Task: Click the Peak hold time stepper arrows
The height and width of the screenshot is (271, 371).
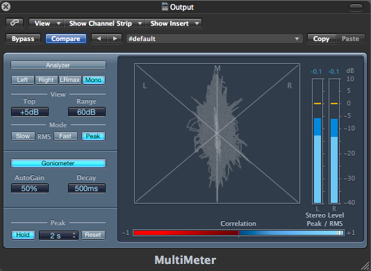Action: click(x=74, y=235)
